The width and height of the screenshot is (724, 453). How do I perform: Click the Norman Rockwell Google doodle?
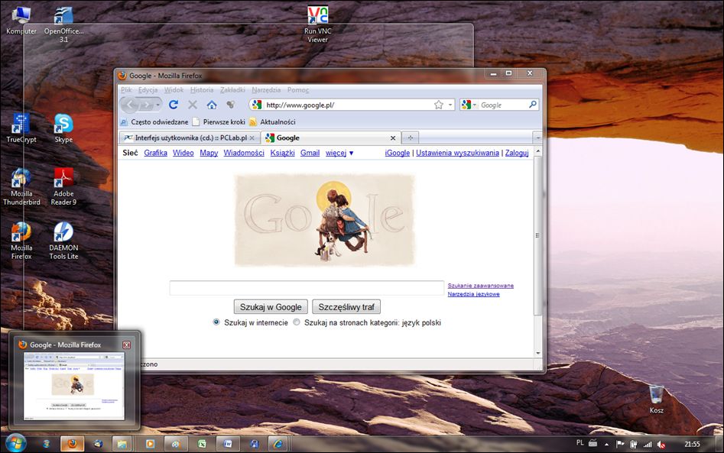pos(324,220)
